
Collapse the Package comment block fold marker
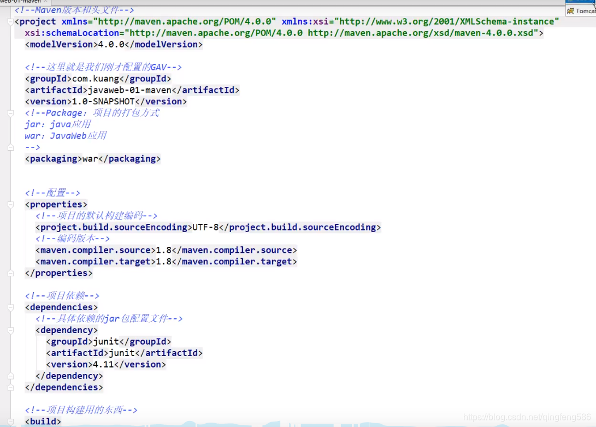pyautogui.click(x=10, y=113)
